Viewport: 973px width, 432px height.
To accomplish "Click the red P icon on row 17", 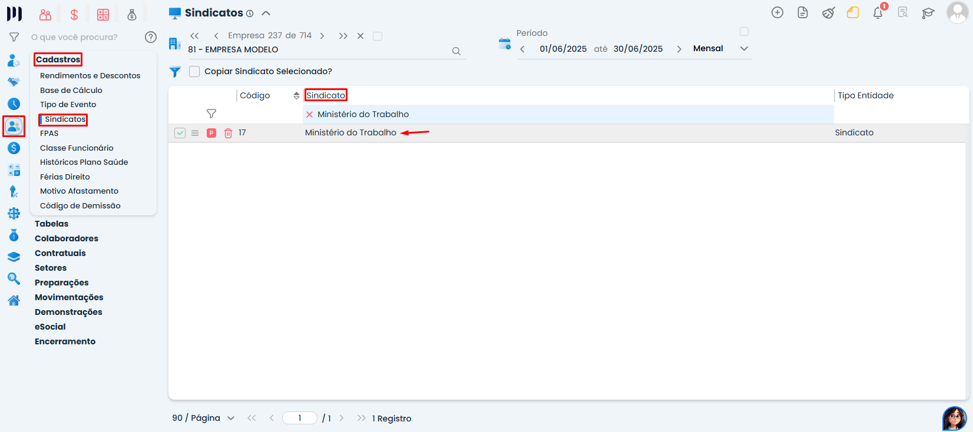I will [211, 133].
